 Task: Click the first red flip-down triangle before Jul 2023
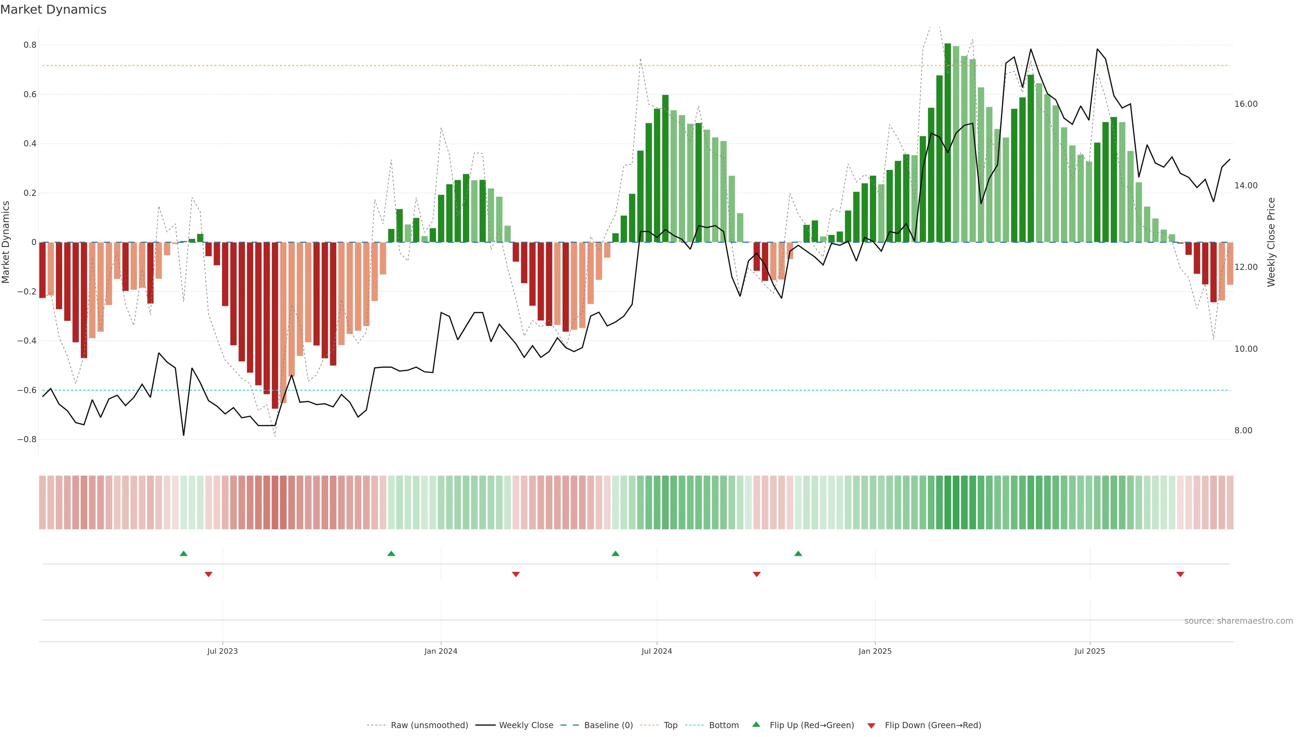pos(208,574)
